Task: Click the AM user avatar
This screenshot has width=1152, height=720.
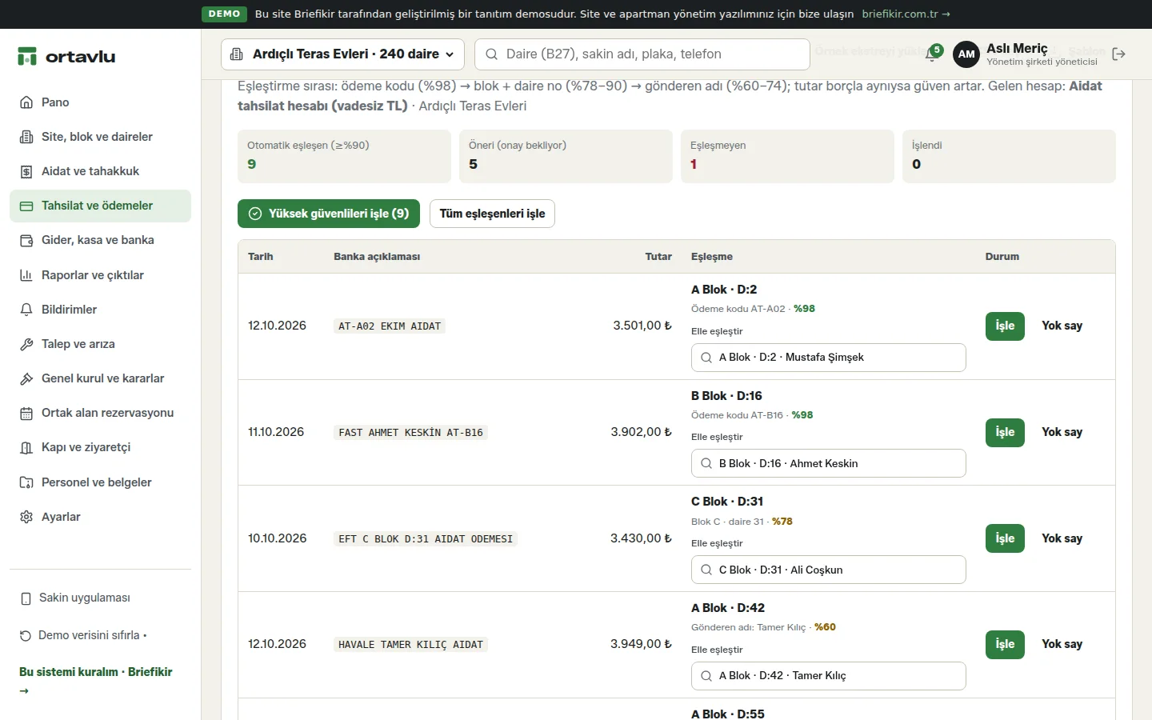Action: tap(966, 54)
